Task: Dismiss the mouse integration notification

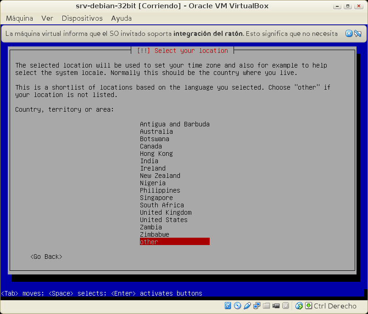Action: pyautogui.click(x=349, y=34)
